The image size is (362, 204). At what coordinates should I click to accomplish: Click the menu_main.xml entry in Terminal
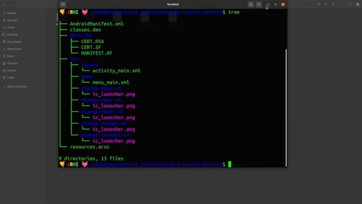111,83
